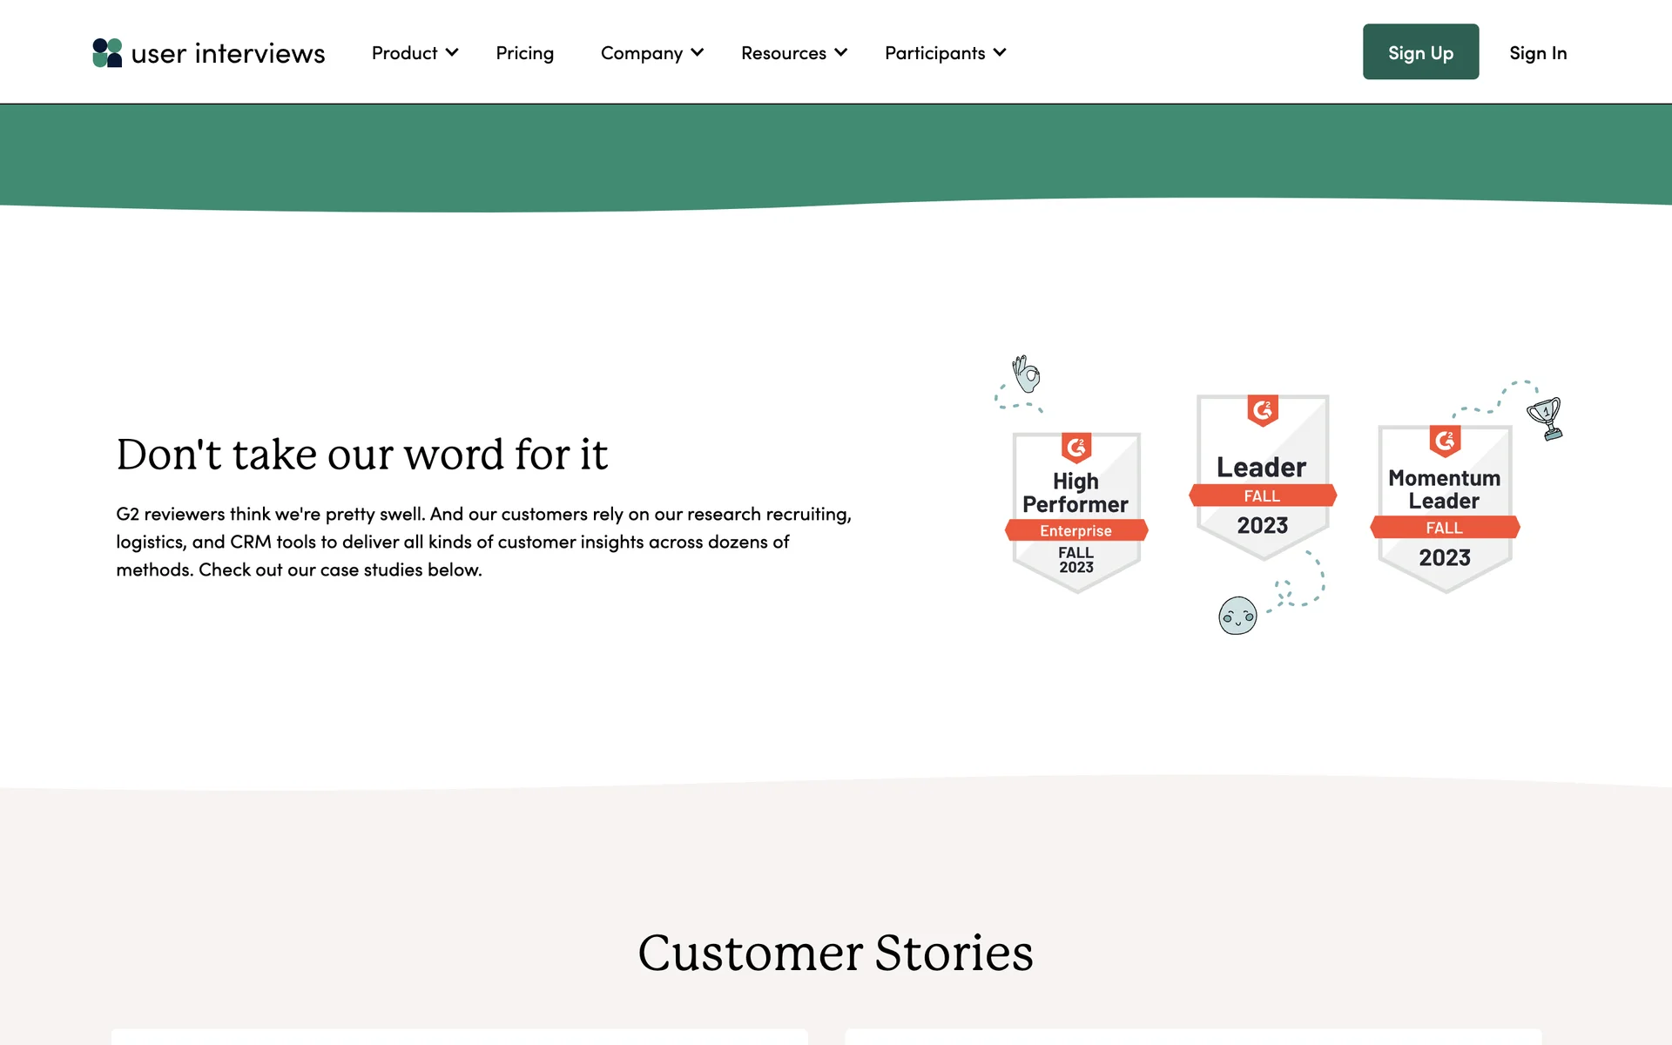Click the "user interviews" wordmark text
Screen dimensions: 1672x1045
[228, 53]
